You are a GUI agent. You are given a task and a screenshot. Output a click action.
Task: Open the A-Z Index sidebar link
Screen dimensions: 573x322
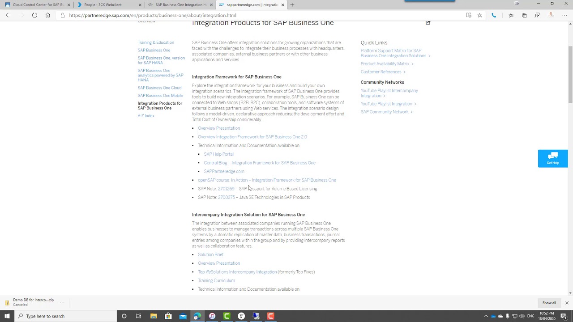coord(146,116)
